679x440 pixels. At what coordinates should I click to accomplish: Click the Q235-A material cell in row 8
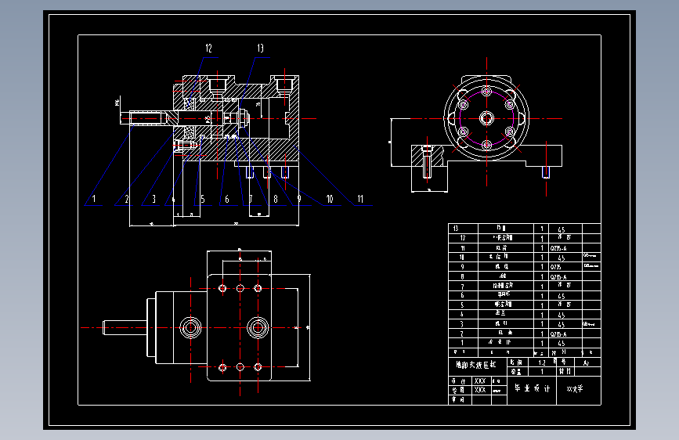click(565, 276)
